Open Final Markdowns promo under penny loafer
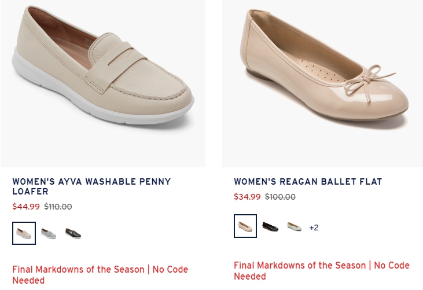This screenshot has width=423, height=290. tap(100, 274)
